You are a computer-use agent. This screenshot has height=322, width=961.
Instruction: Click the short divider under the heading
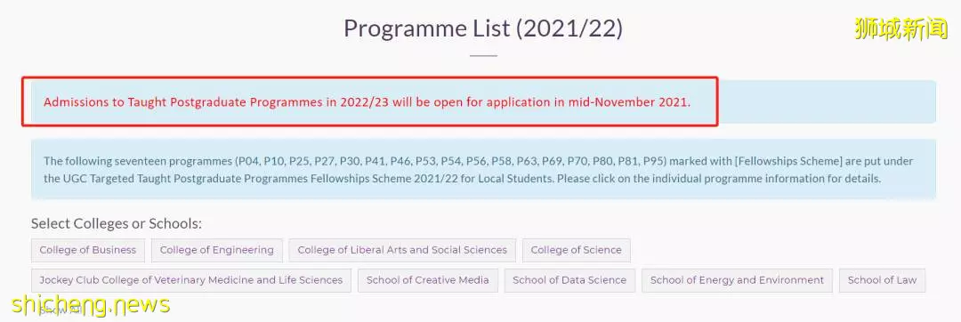click(483, 56)
